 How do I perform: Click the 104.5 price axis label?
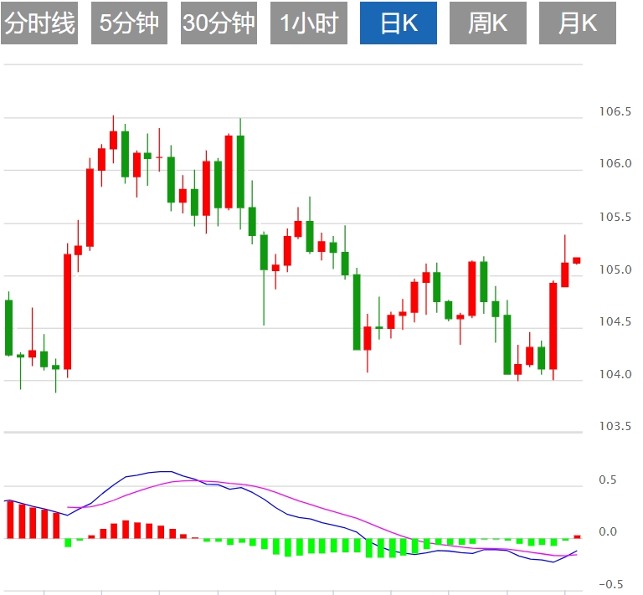[x=615, y=321]
